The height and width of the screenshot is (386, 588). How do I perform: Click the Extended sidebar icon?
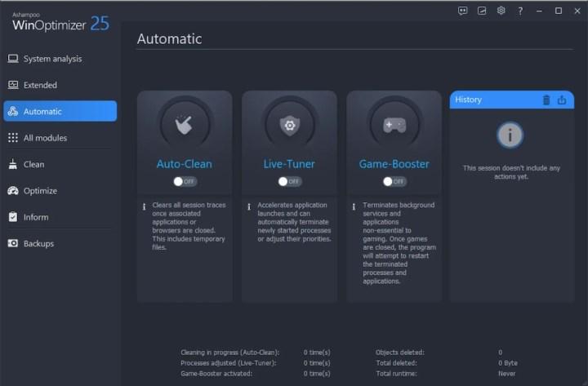coord(13,85)
